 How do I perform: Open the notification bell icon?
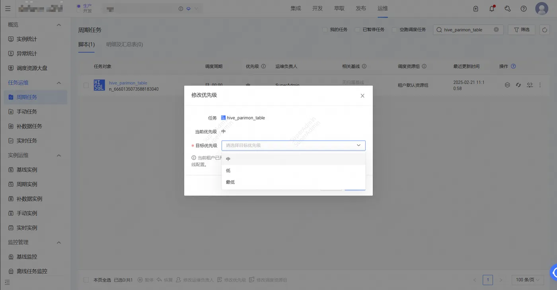[x=492, y=8]
